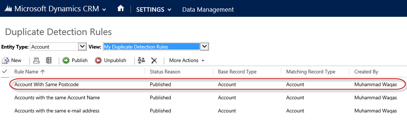Go to the Home icon
The width and height of the screenshot is (407, 138).
[120, 8]
